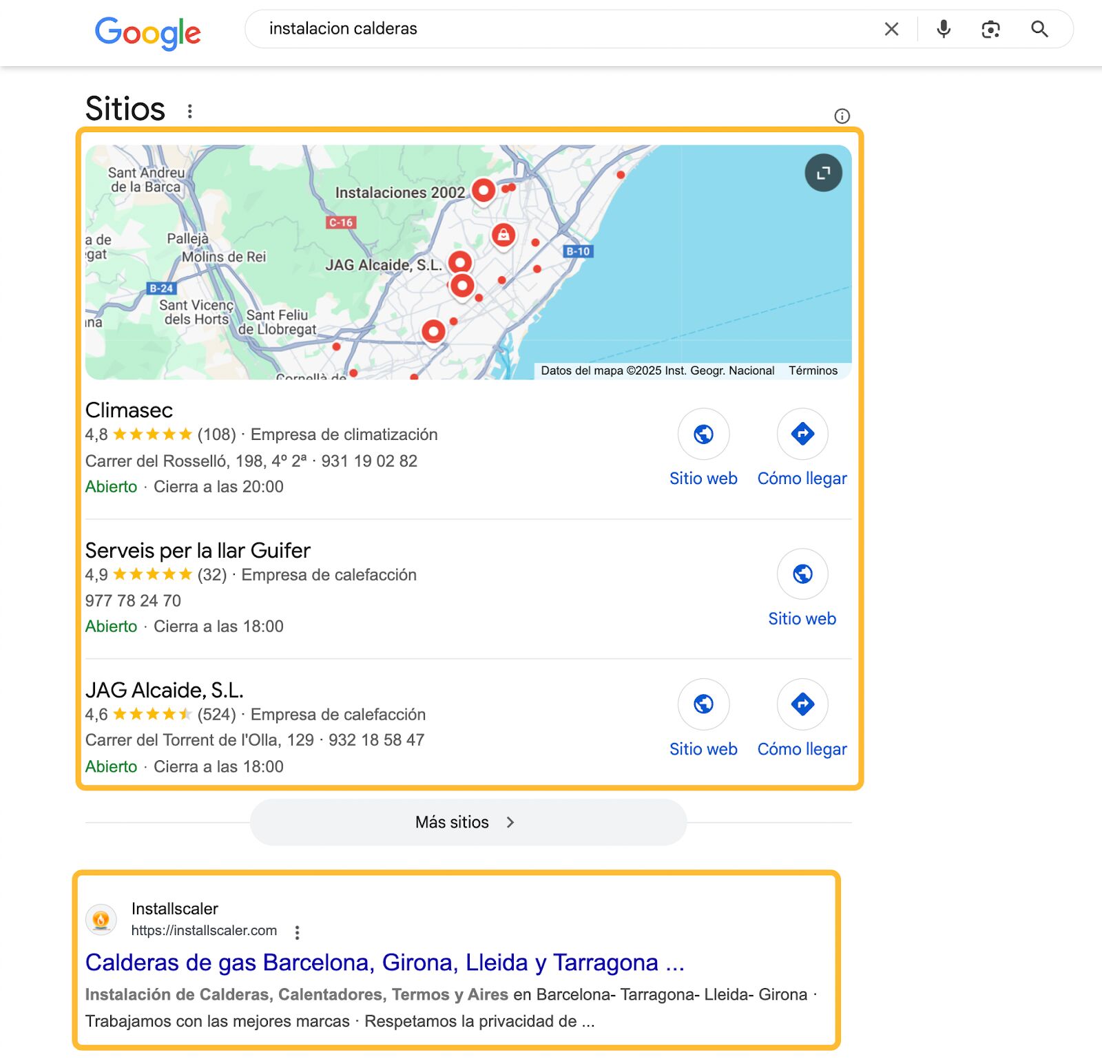Click the Installscaler site favicon

101,920
